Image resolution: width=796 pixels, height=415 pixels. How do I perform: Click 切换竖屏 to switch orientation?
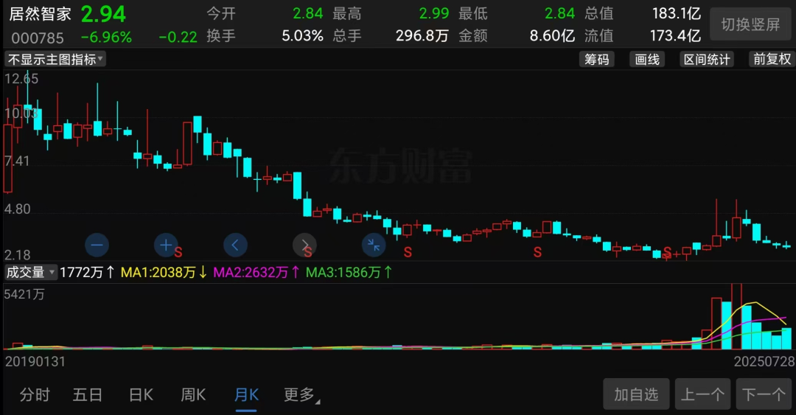pyautogui.click(x=750, y=24)
